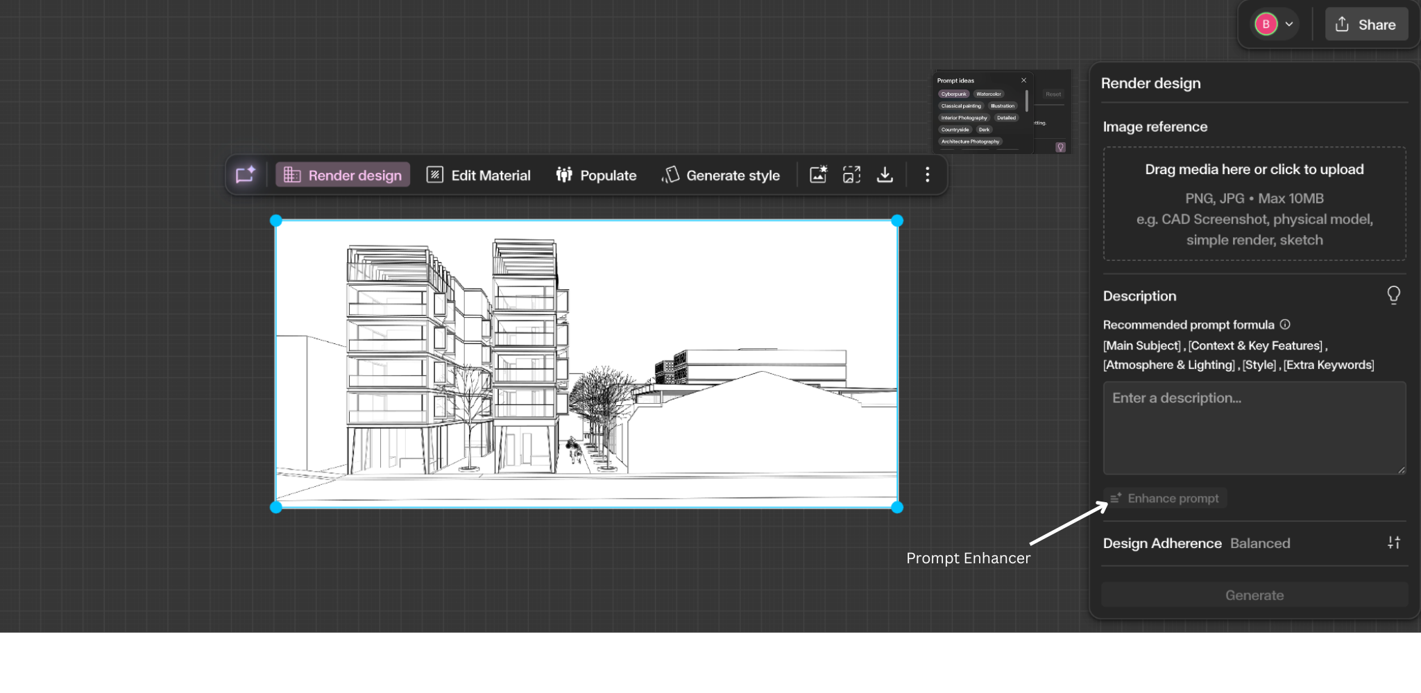1421x693 pixels.
Task: Open the Edit Material tool
Action: pyautogui.click(x=477, y=175)
